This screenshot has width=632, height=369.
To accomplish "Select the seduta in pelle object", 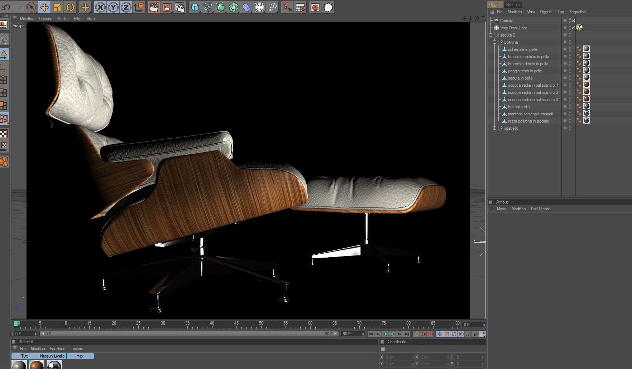I will (520, 78).
